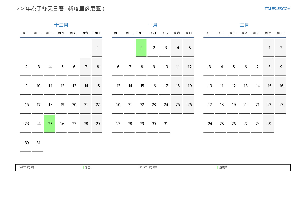Click the 2019年12月25日 date in legend
The image size is (306, 216).
[148, 167]
